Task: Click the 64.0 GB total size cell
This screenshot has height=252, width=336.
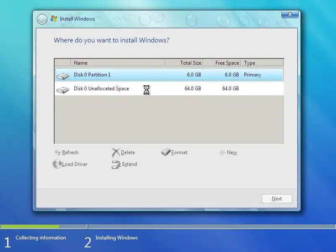Action: tap(193, 89)
